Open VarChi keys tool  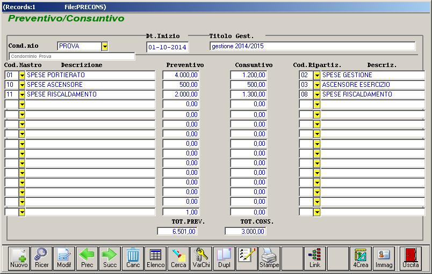click(201, 258)
